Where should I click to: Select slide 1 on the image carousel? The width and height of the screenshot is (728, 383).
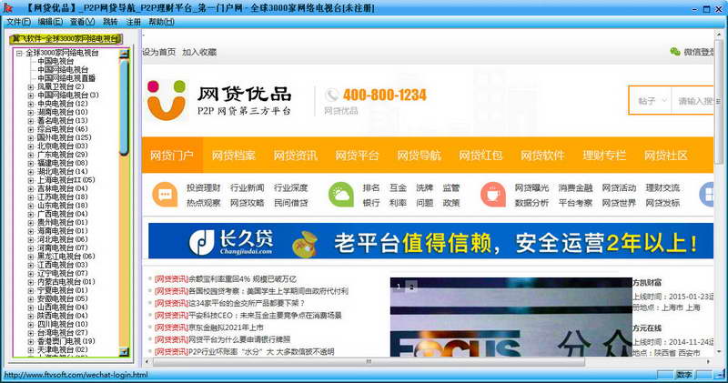coord(399,287)
